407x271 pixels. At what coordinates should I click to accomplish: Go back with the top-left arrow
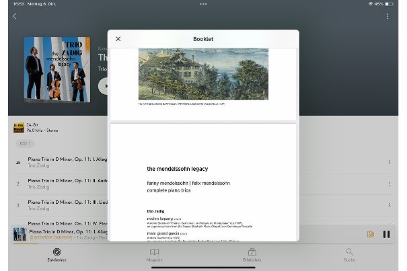click(x=15, y=16)
